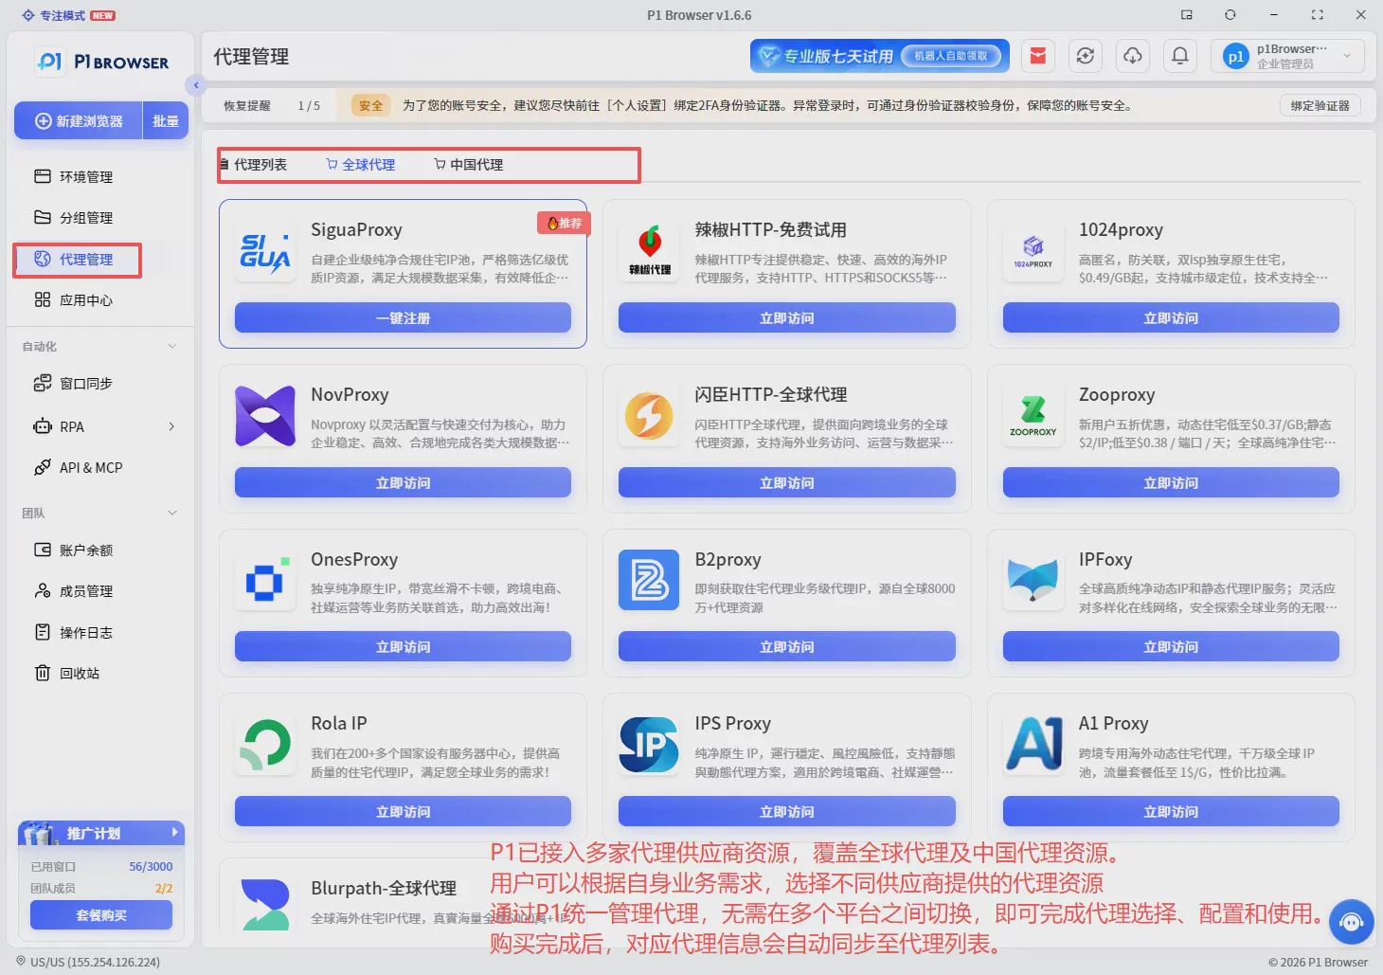
Task: Expand the 推广计划 banner arrow
Action: pyautogui.click(x=174, y=833)
